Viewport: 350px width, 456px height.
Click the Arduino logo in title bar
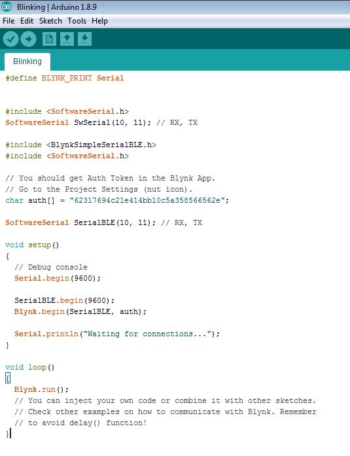pos(7,7)
